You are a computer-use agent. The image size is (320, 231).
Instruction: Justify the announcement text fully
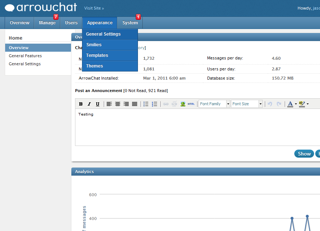coord(135,104)
